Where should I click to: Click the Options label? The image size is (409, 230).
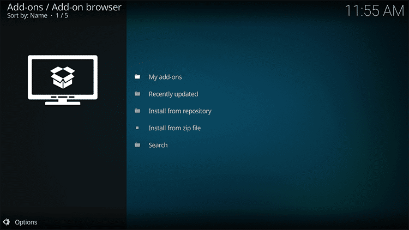tap(26, 222)
